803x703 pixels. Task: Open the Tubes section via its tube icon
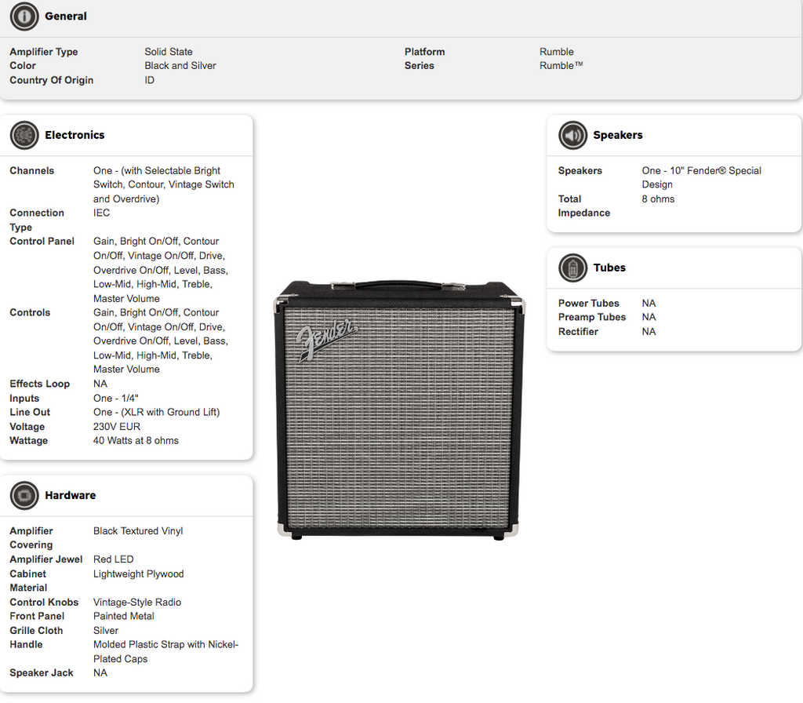pos(572,268)
